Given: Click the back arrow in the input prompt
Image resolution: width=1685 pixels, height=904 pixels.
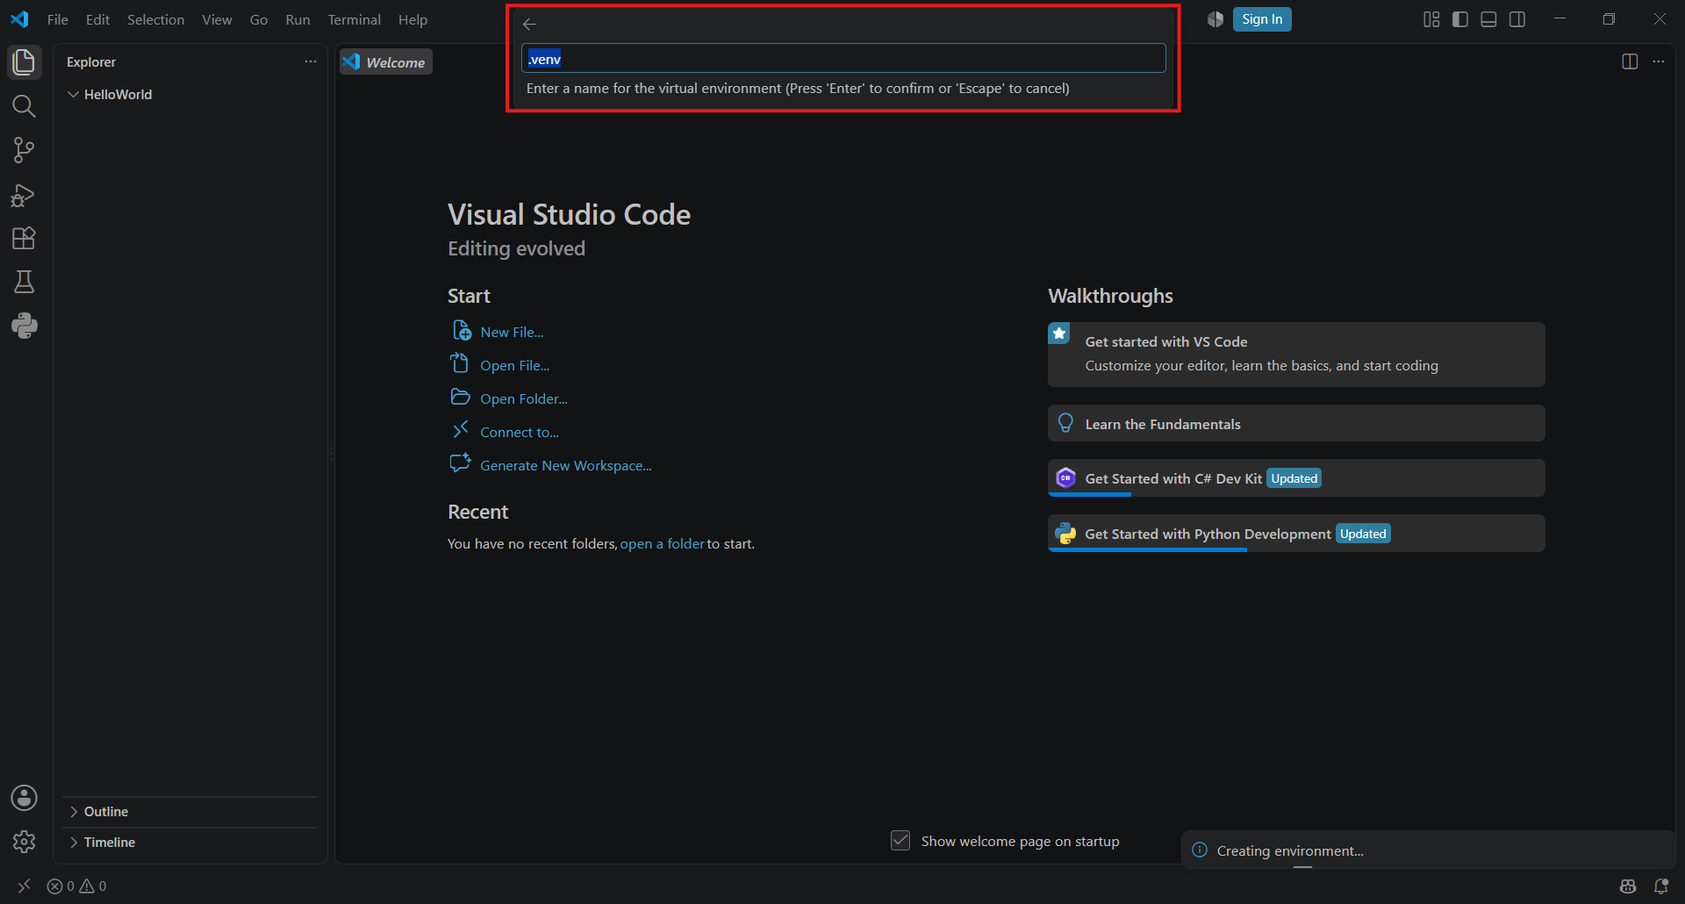Looking at the screenshot, I should point(529,25).
